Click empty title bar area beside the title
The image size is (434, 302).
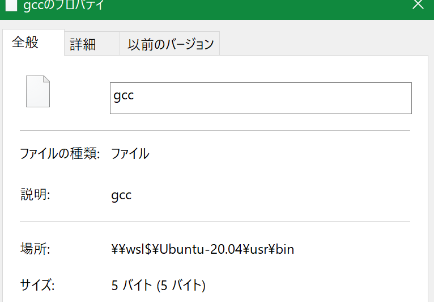click(255, 6)
